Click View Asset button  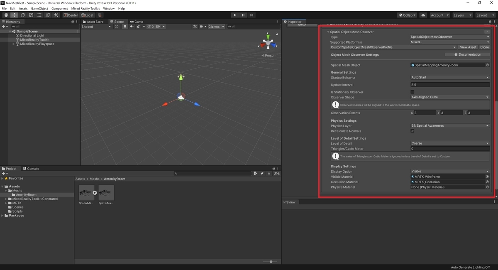click(468, 47)
